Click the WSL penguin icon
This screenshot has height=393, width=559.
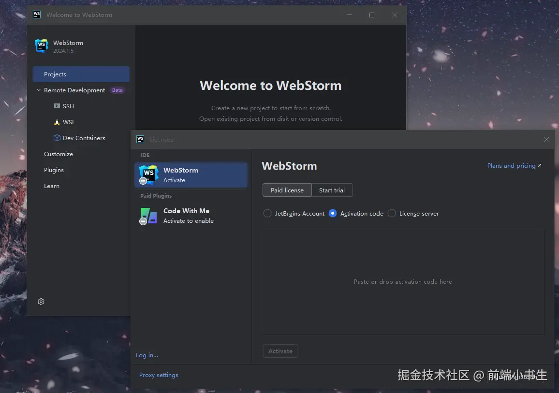(x=57, y=122)
